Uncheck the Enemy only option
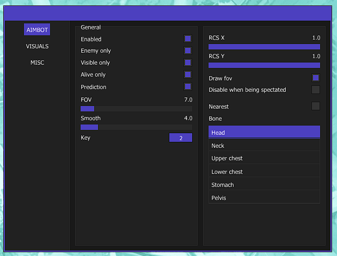Viewport: 337px width, 256px height. click(x=188, y=51)
